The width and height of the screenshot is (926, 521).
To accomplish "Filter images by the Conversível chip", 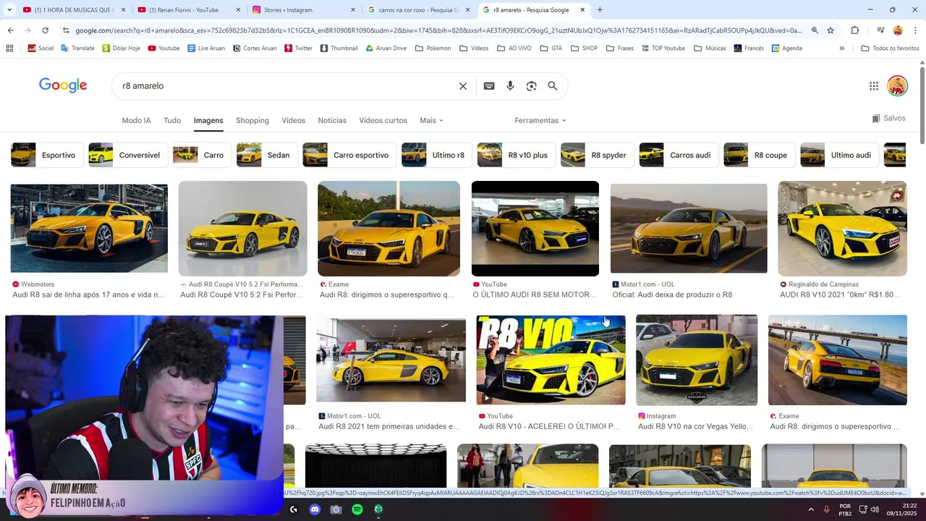I will tap(128, 155).
